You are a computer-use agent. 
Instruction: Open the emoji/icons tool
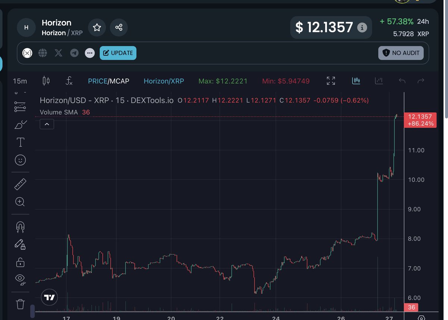click(x=20, y=160)
